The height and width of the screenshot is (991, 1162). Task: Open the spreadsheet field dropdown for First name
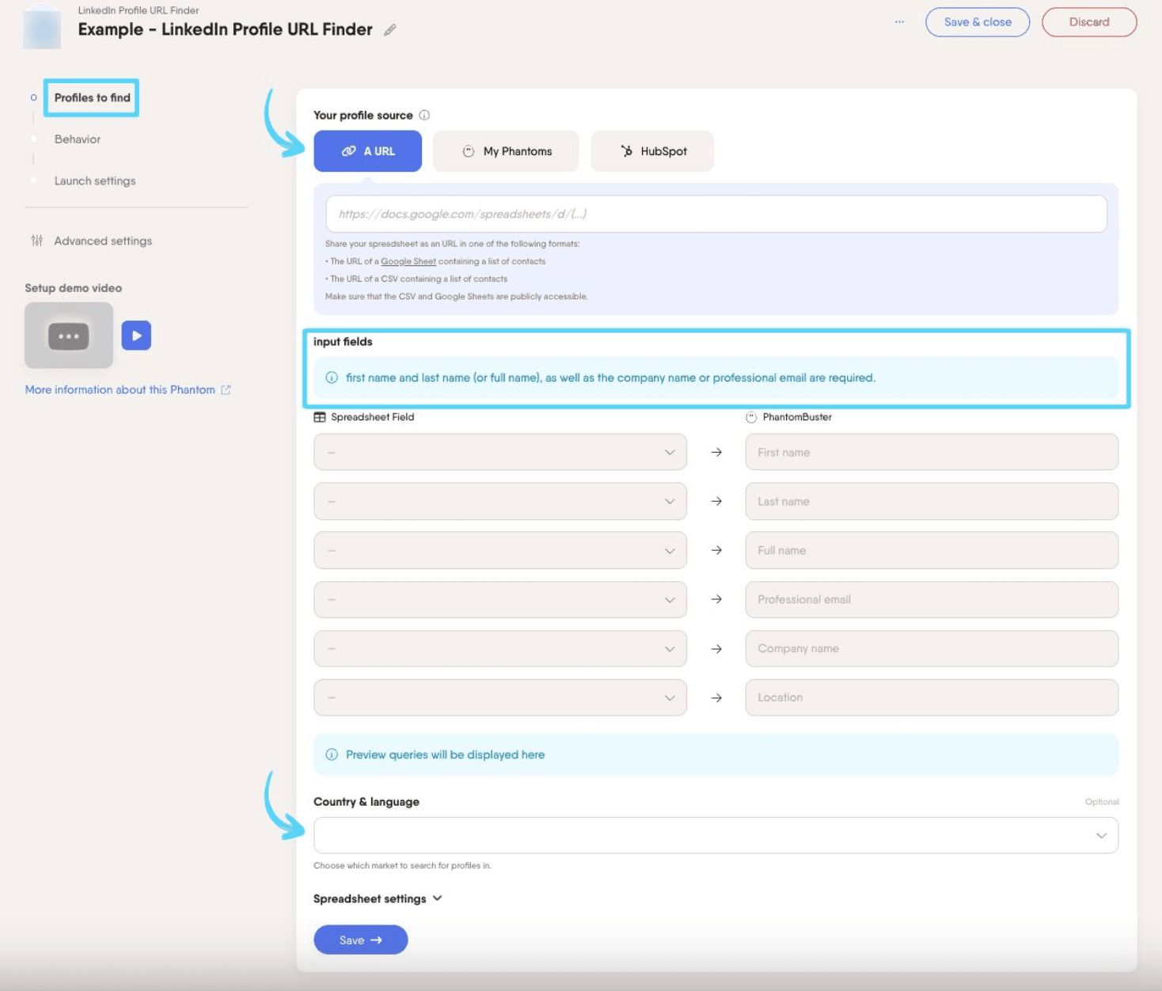point(500,452)
